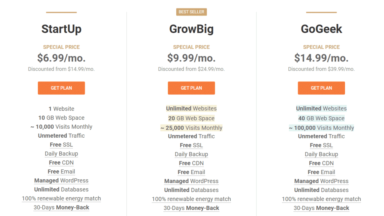Click StartUp's Daily Backup feature link
Screen dimensions: 384x216
click(61, 154)
